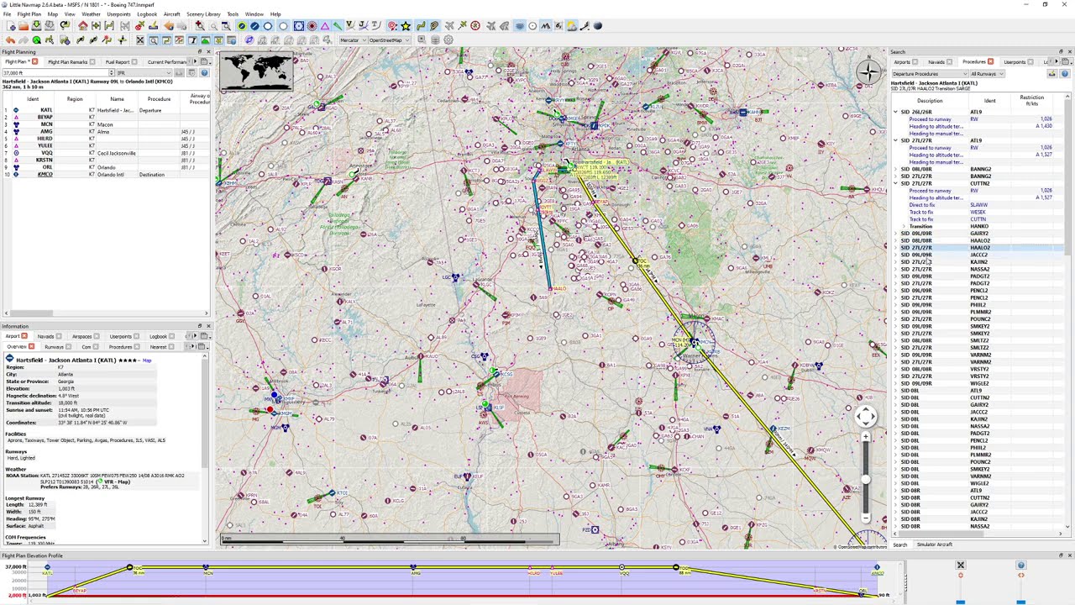Toggle the magenta triangle waypoints map icon

tap(325, 25)
